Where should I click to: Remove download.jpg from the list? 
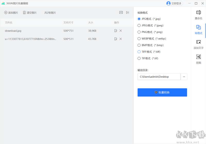121,31
